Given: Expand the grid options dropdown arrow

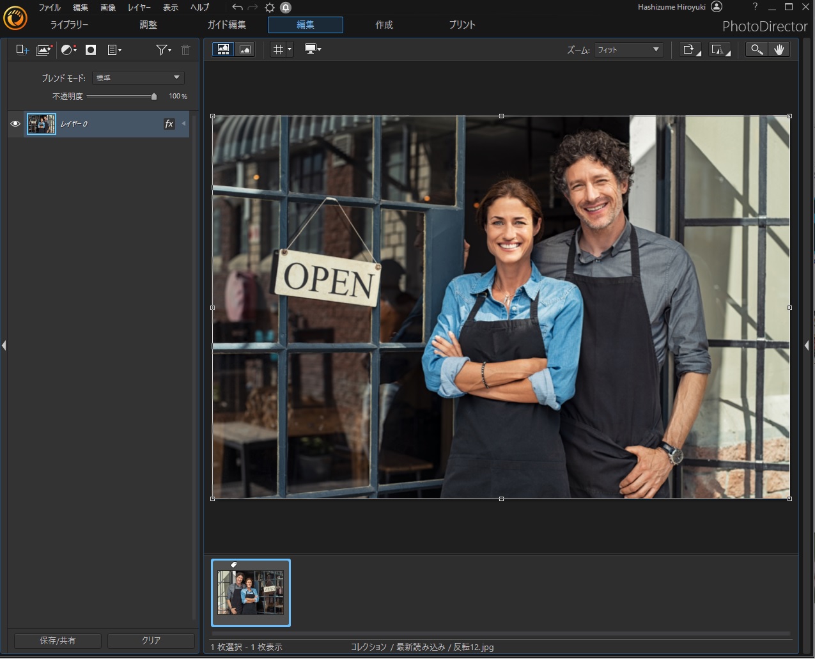Looking at the screenshot, I should (x=290, y=50).
